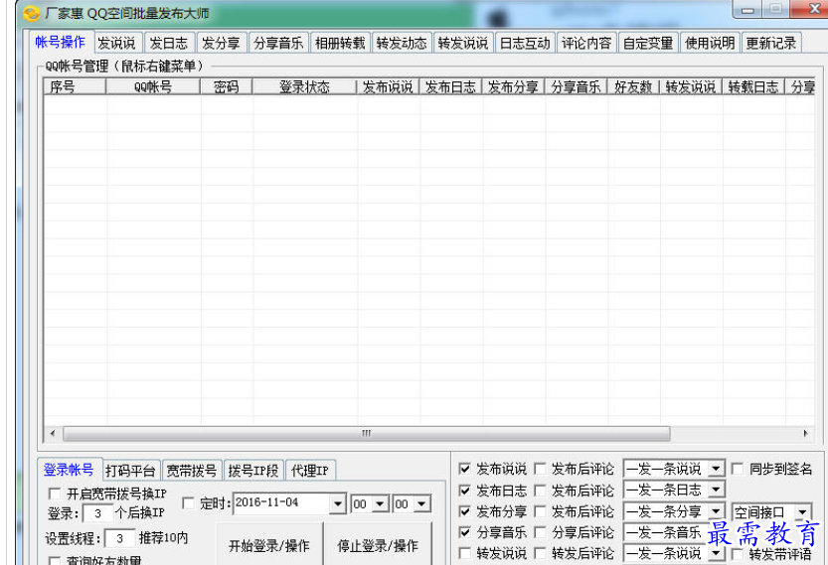
Task: Enable 开启宽带拨号换IP checkbox
Action: [x=55, y=494]
